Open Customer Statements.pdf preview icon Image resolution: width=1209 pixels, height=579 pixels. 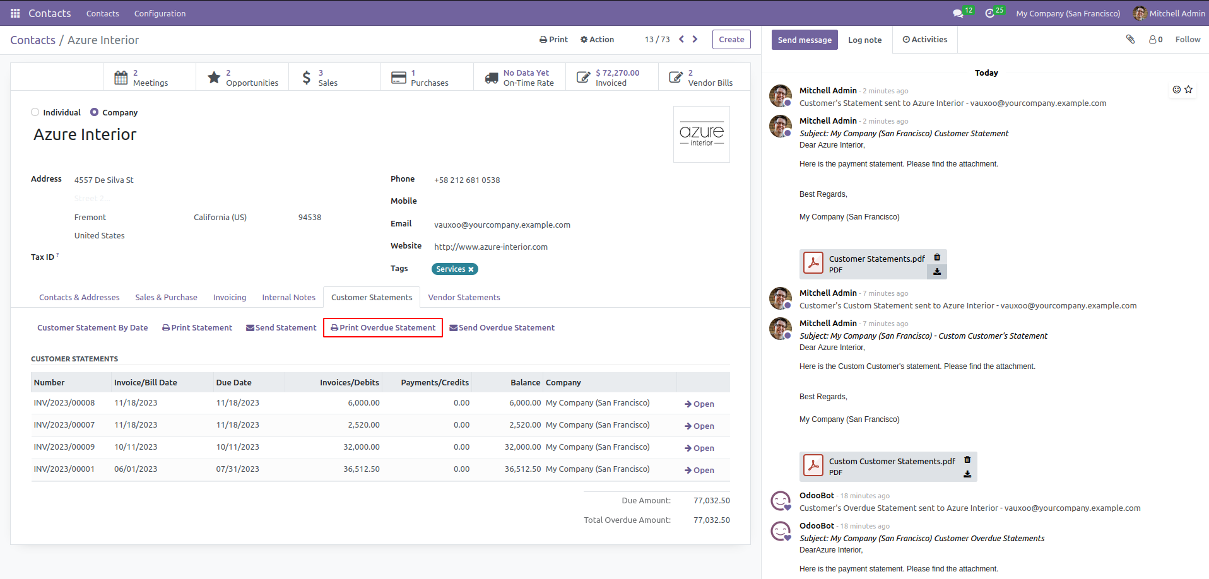pos(813,264)
